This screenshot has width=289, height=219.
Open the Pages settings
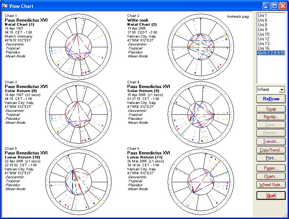(271, 168)
